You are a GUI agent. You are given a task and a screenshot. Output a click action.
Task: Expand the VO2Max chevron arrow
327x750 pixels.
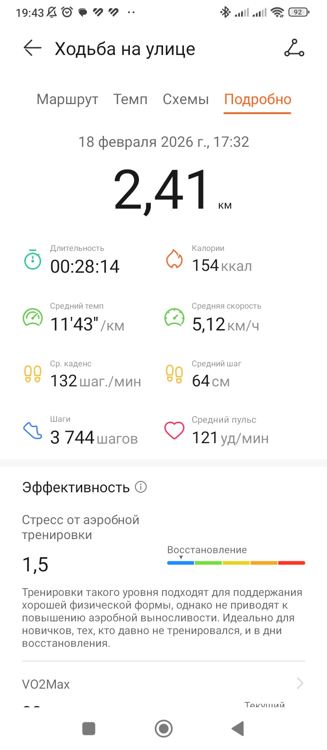pos(300,683)
